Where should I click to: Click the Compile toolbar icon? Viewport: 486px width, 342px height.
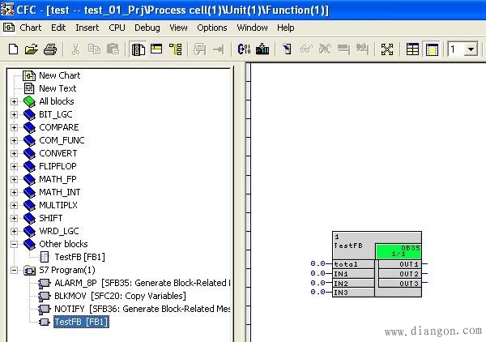[244, 49]
